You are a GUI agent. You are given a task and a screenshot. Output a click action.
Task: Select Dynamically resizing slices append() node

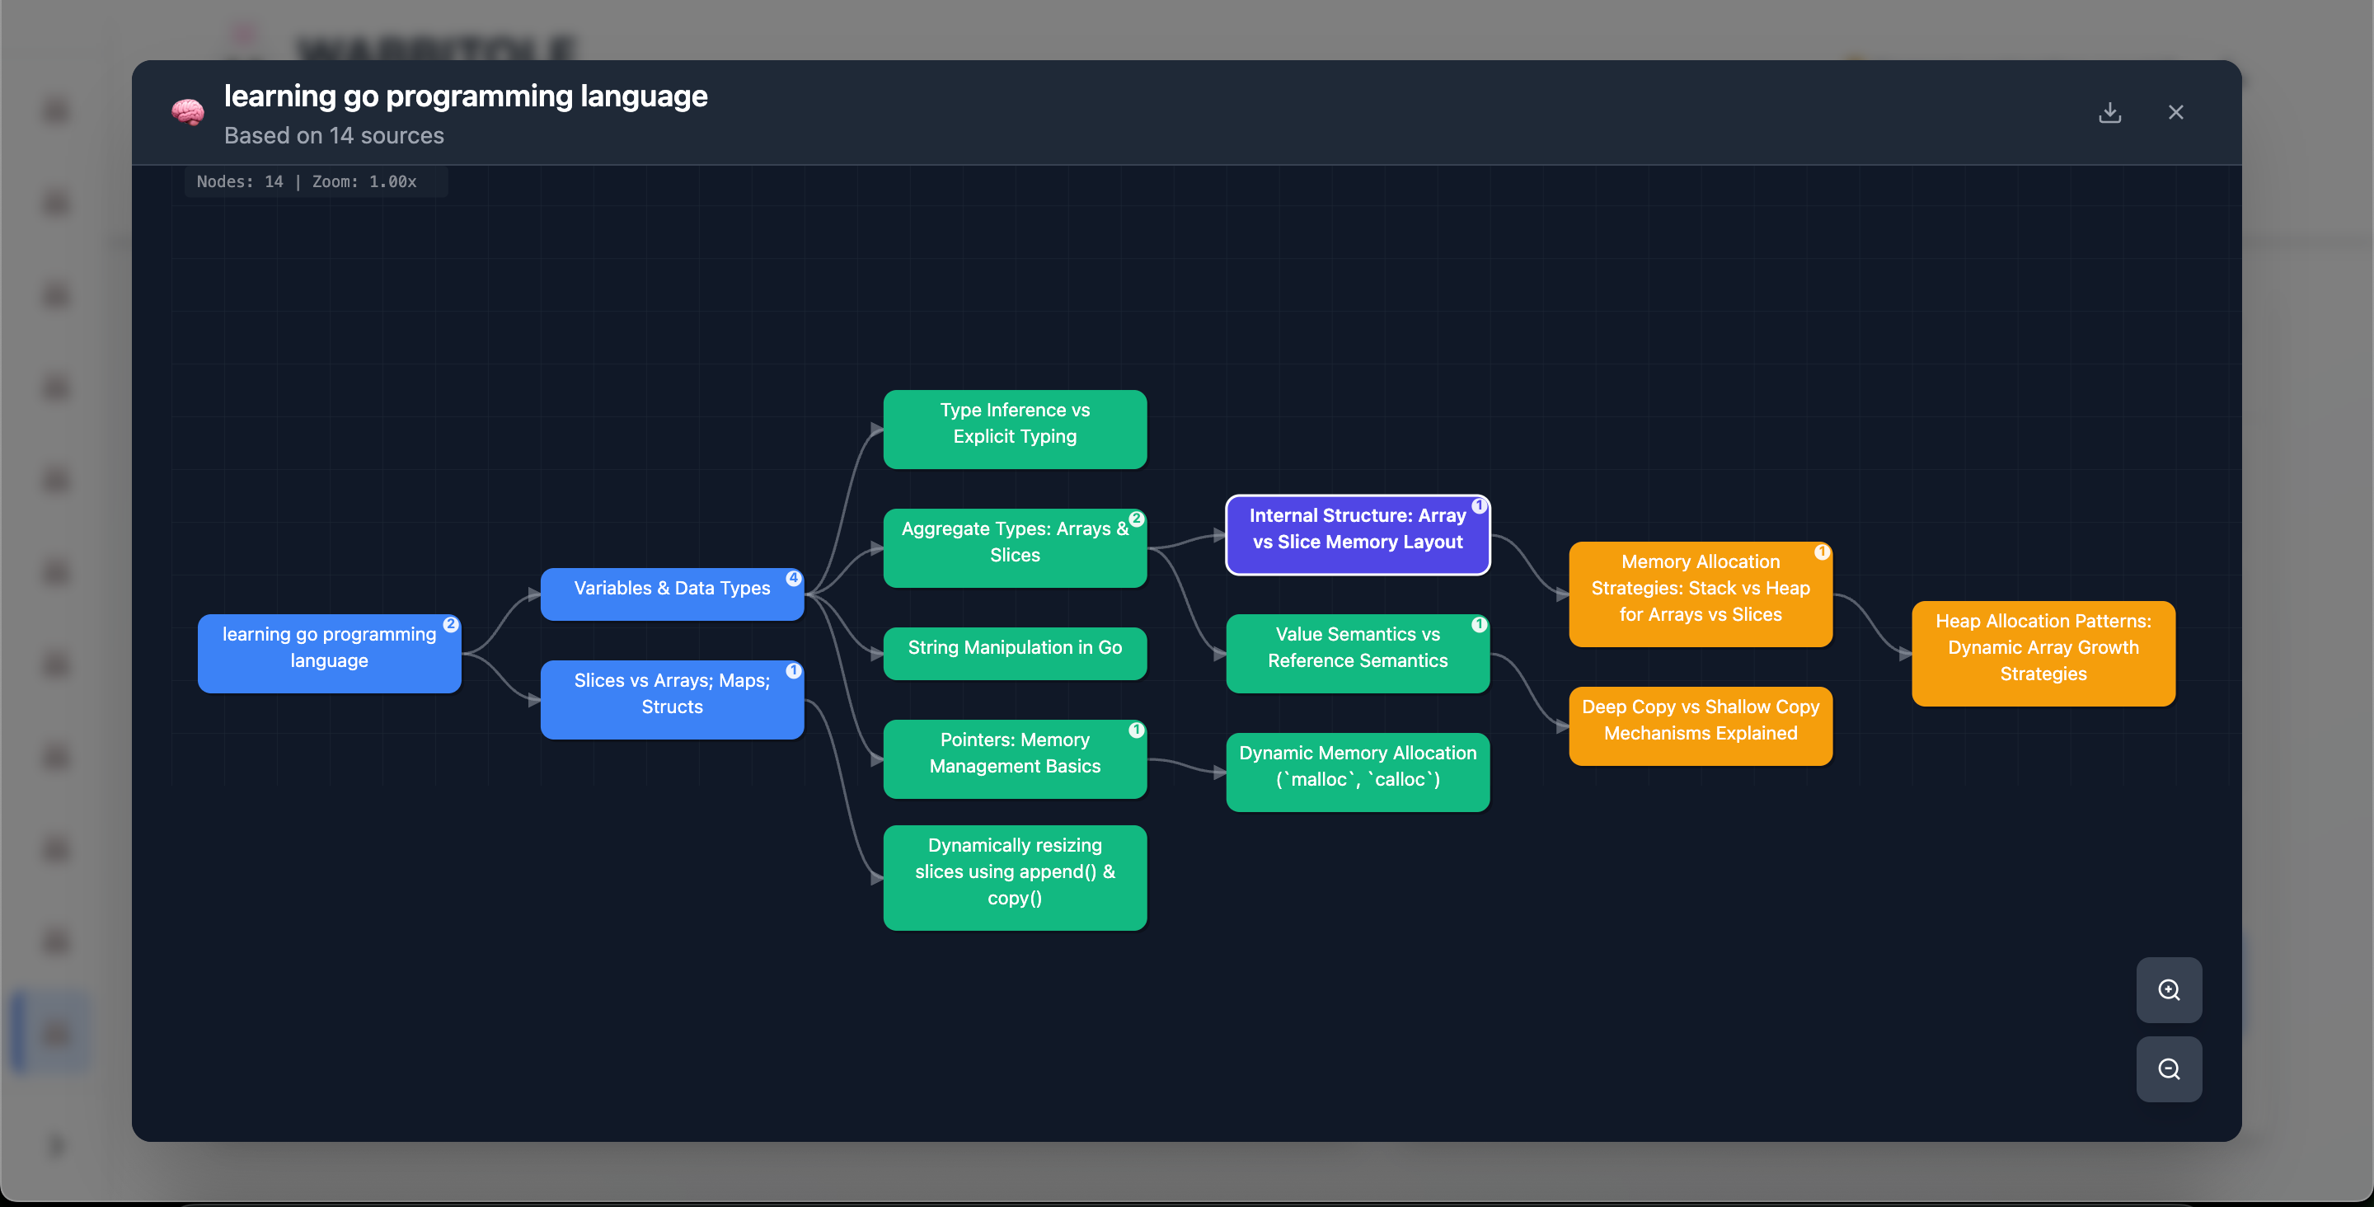[x=1015, y=877]
